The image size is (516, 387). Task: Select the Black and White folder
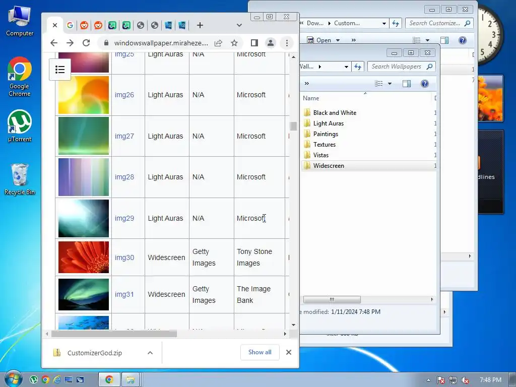[x=335, y=113]
